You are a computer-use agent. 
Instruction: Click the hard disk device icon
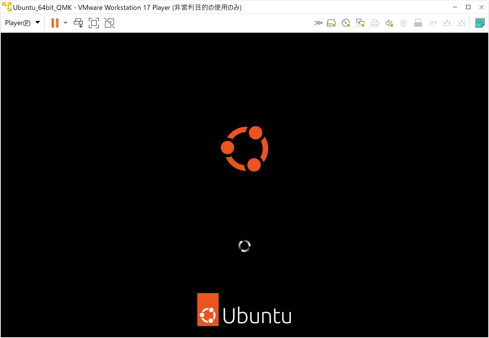(331, 23)
